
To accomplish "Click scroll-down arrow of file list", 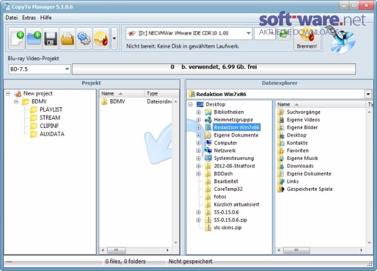I will click(369, 243).
